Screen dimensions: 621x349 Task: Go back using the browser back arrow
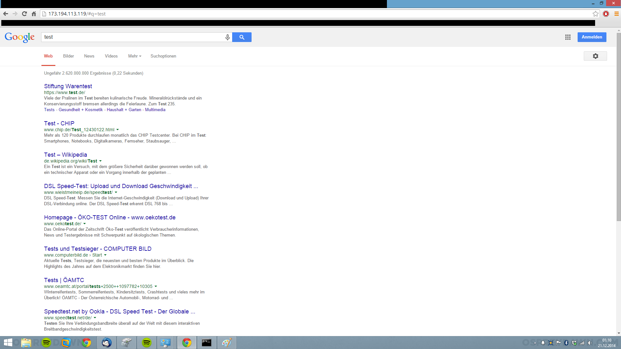(x=6, y=14)
